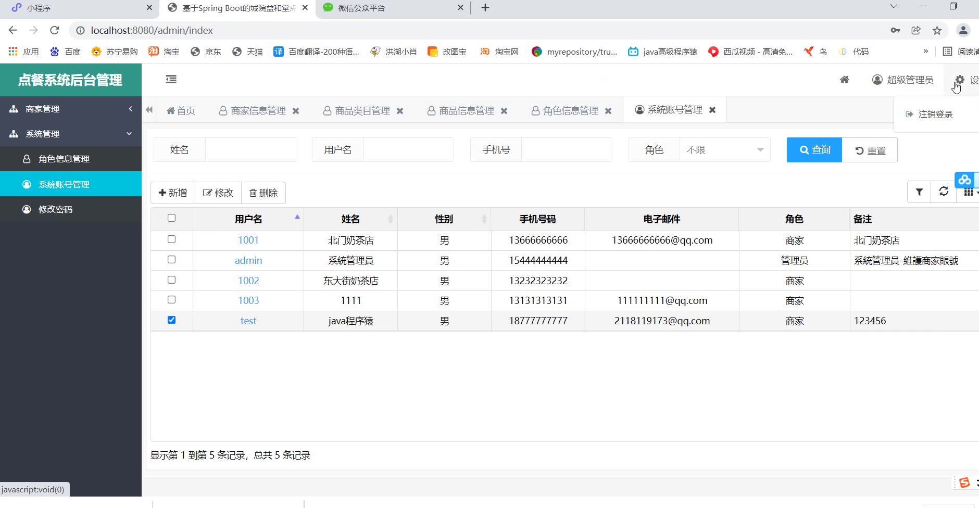The width and height of the screenshot is (979, 508).
Task: Click the table refresh icon
Action: [944, 192]
